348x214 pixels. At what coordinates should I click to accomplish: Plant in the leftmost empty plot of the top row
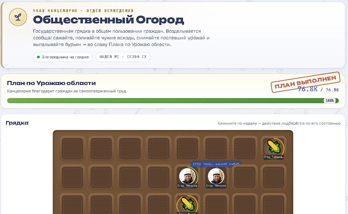click(x=72, y=148)
